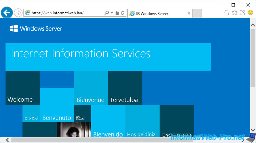The height and width of the screenshot is (143, 256).
Task: Close the IIS Windows Server tab
Action: 189,13
